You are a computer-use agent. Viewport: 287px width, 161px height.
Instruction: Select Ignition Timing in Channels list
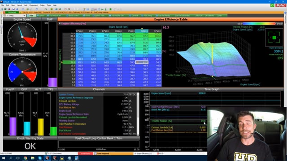pyautogui.click(x=97, y=94)
